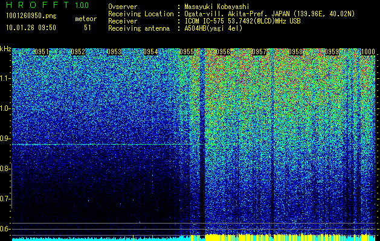Click the kHz axis unit label
The height and width of the screenshot is (241, 380).
[x=5, y=49]
